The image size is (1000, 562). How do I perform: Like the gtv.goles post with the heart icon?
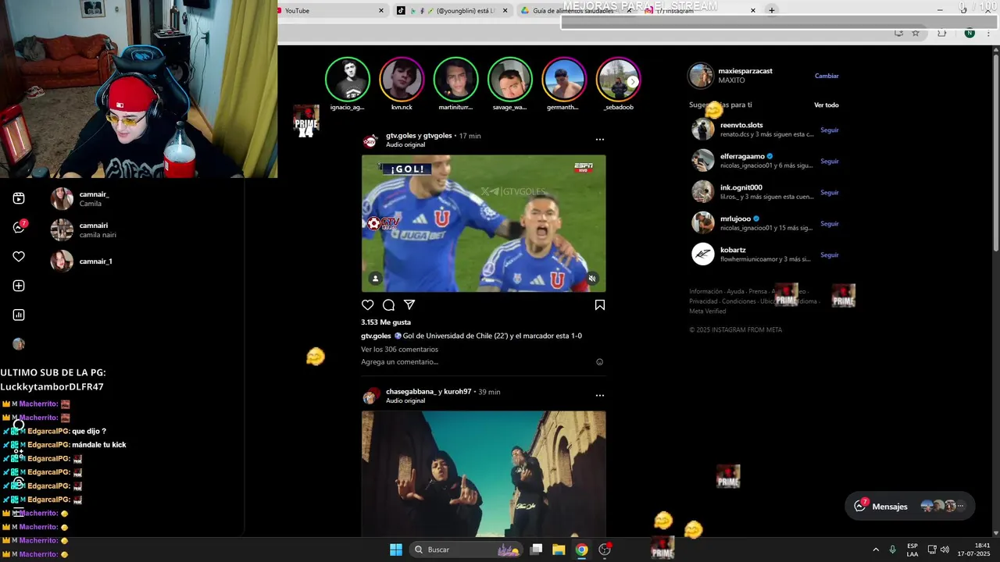pyautogui.click(x=368, y=305)
